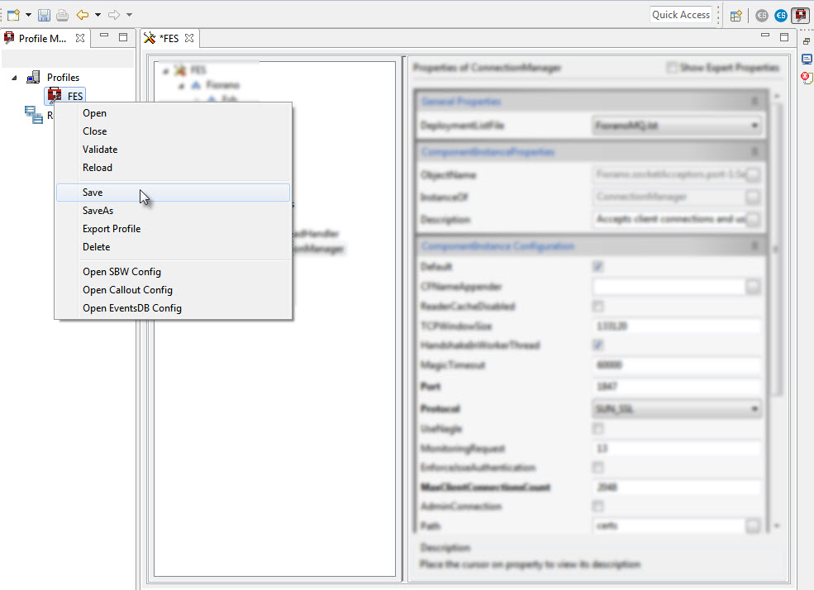Toggle the AdminConnection checkbox
Viewport: 814px width, 590px height.
[x=598, y=506]
